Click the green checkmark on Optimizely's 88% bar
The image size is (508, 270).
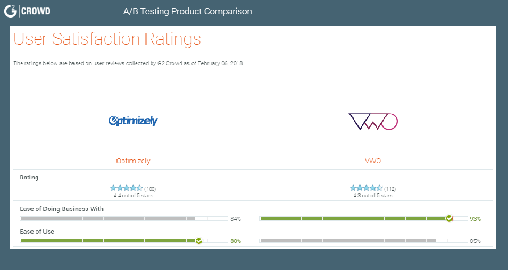click(x=199, y=241)
